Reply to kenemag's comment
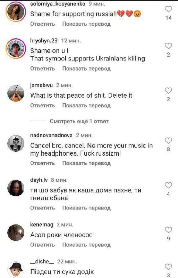This screenshot has width=178, height=278. click(x=43, y=245)
